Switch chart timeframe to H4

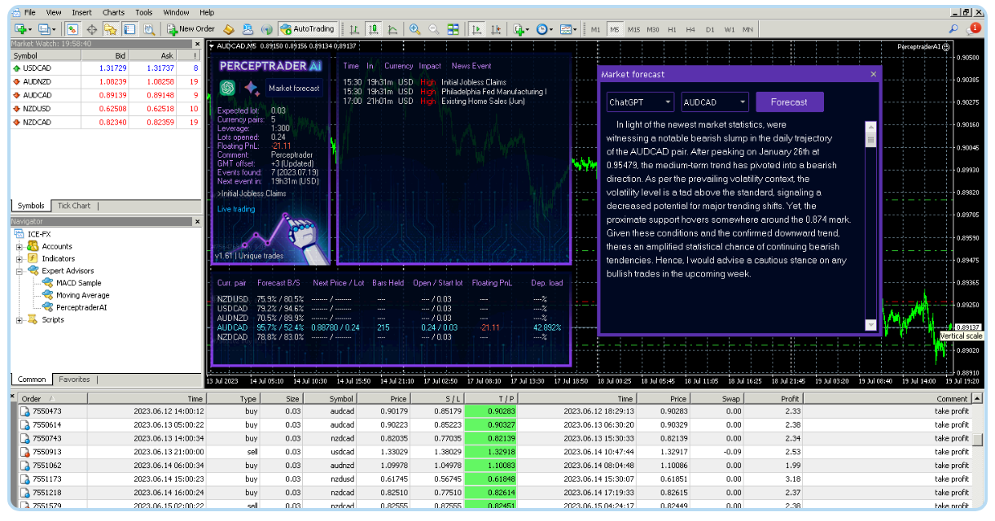(x=690, y=29)
